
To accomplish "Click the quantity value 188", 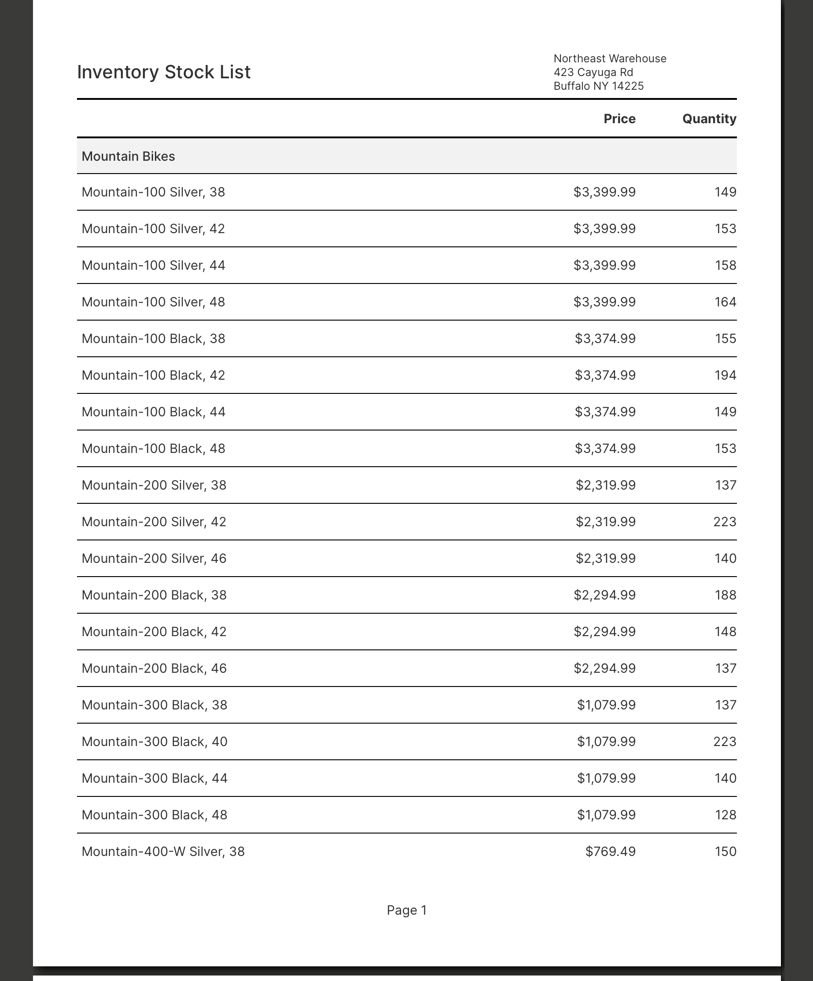I will 725,594.
